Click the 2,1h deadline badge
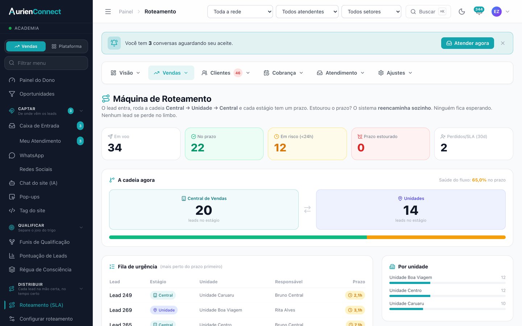The width and height of the screenshot is (522, 326). pyautogui.click(x=355, y=295)
